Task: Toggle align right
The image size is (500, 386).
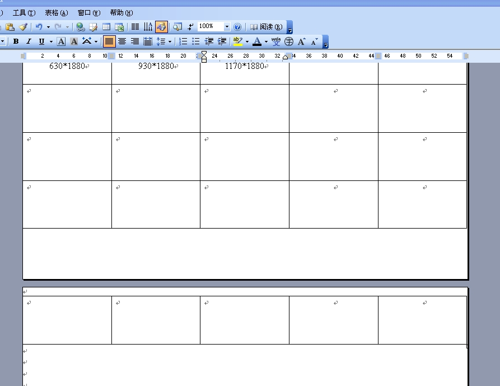Action: click(x=135, y=41)
